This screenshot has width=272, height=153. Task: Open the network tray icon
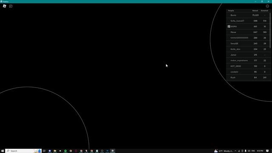pyautogui.click(x=239, y=151)
